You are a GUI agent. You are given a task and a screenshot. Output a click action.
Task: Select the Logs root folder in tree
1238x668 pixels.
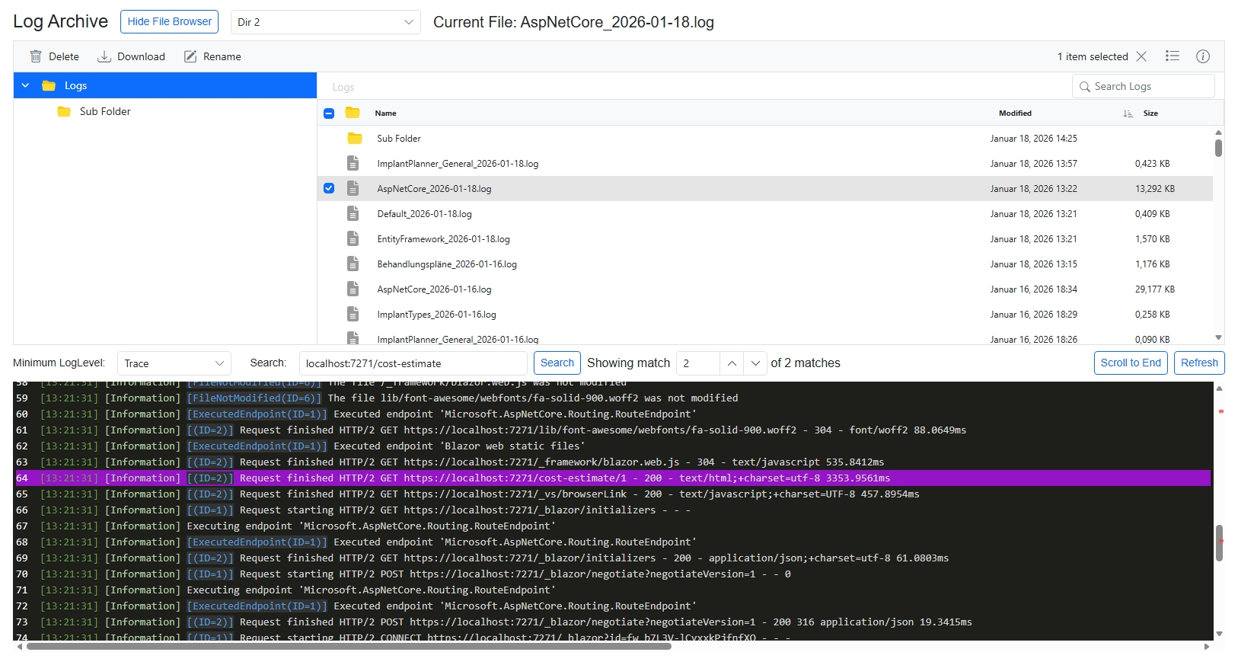pyautogui.click(x=165, y=85)
